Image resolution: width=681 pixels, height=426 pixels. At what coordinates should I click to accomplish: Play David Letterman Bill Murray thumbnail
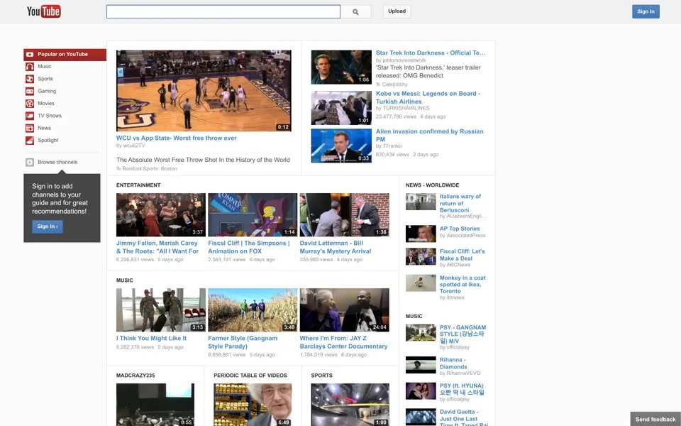point(345,214)
